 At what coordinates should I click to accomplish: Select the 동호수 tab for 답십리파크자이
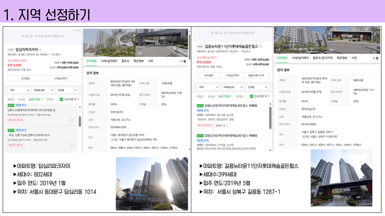[125, 61]
